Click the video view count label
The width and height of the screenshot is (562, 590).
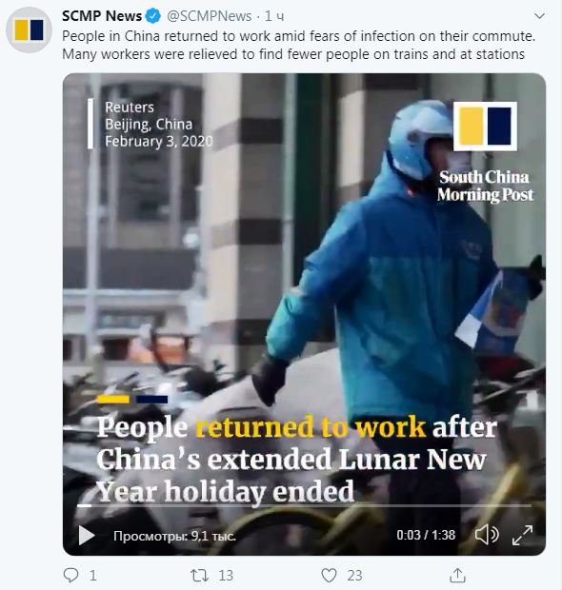[174, 536]
